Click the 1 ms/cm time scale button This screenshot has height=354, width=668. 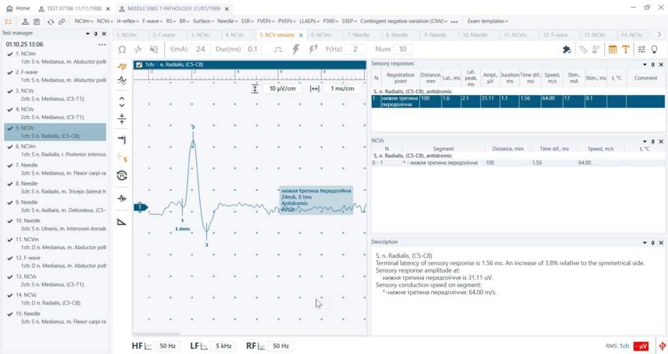pyautogui.click(x=342, y=88)
